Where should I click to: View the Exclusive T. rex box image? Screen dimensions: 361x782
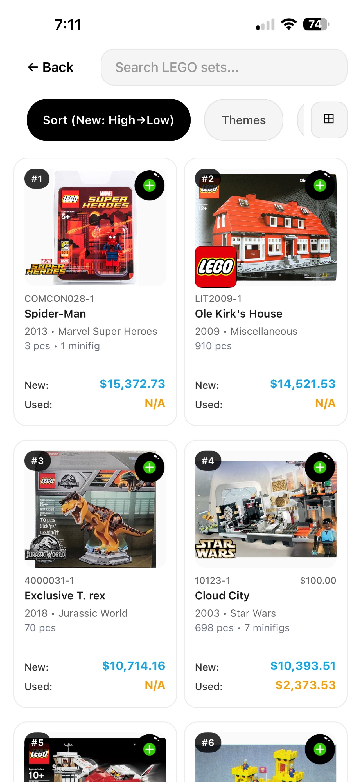point(95,509)
